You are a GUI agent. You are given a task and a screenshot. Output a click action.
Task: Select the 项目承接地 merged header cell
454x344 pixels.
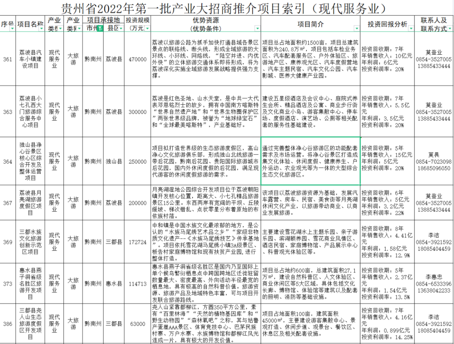[103, 20]
